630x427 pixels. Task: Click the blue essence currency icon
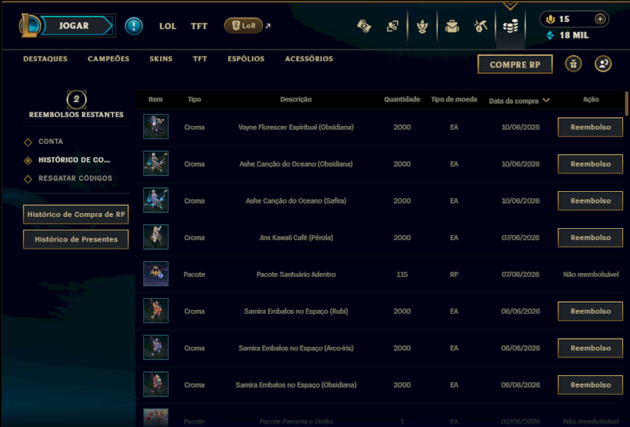tap(550, 35)
